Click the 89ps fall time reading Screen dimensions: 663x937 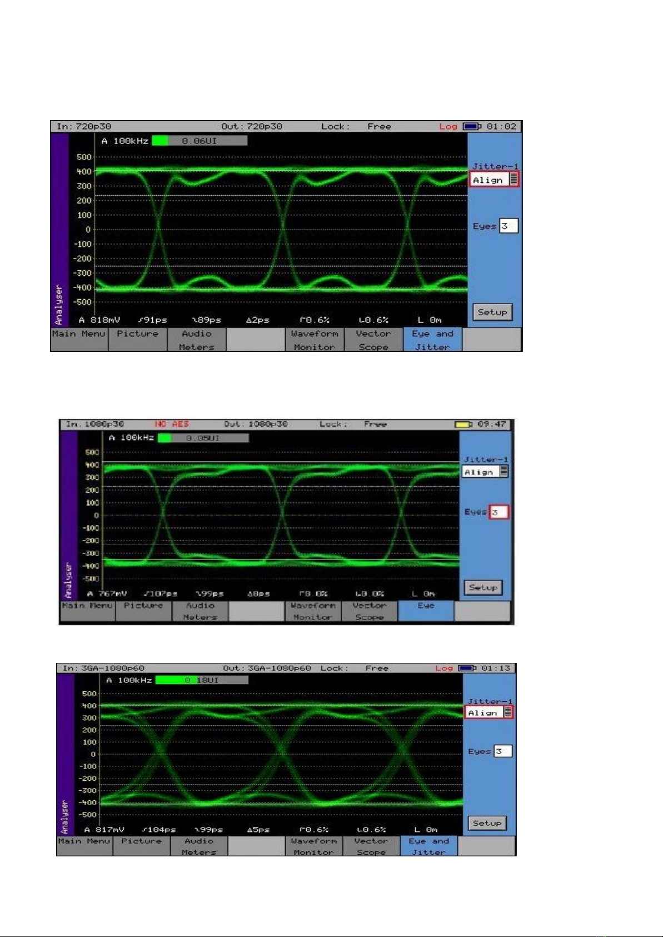pos(206,320)
